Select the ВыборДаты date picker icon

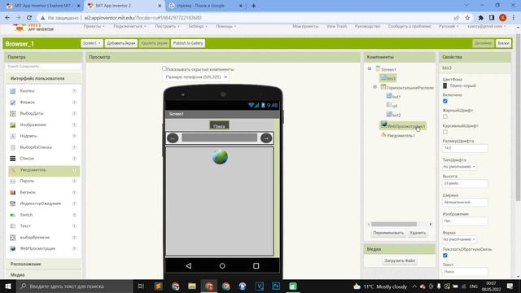[13, 114]
